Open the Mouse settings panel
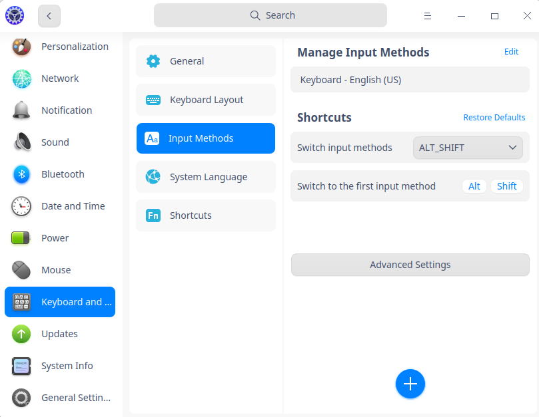 pos(55,269)
